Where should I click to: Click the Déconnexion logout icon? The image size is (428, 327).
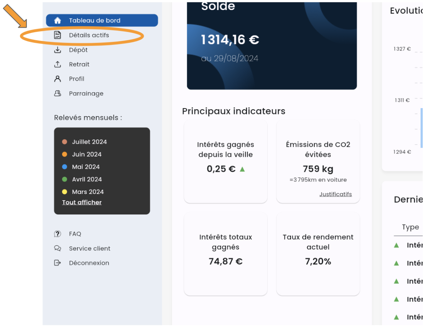tap(57, 263)
